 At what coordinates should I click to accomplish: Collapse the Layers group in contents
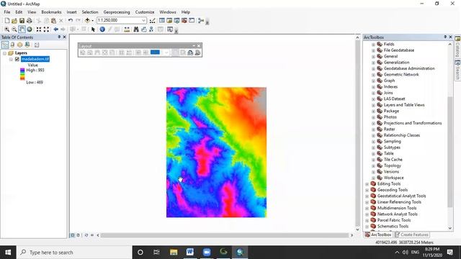[5, 53]
